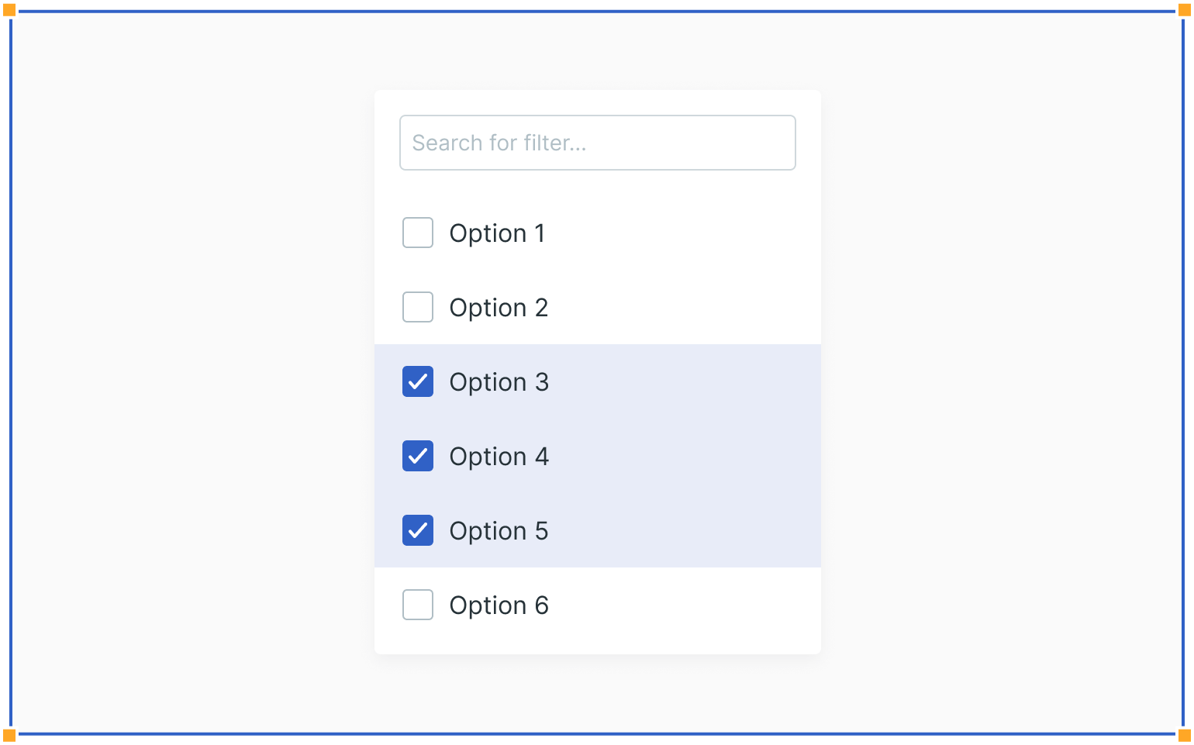This screenshot has width=1194, height=745.
Task: Grab the top-right orange corner handle
Action: tap(1184, 10)
